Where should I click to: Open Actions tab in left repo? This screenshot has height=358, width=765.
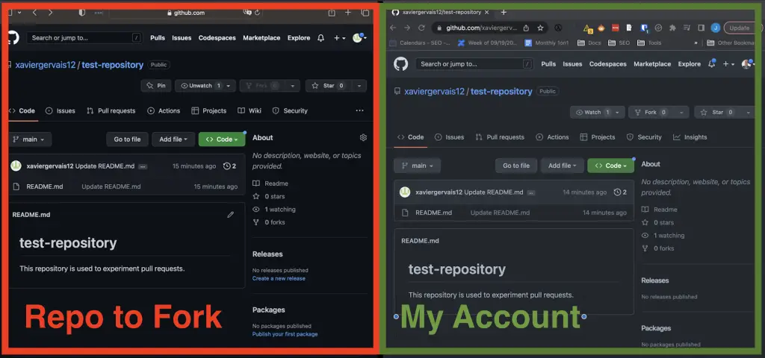pos(164,111)
